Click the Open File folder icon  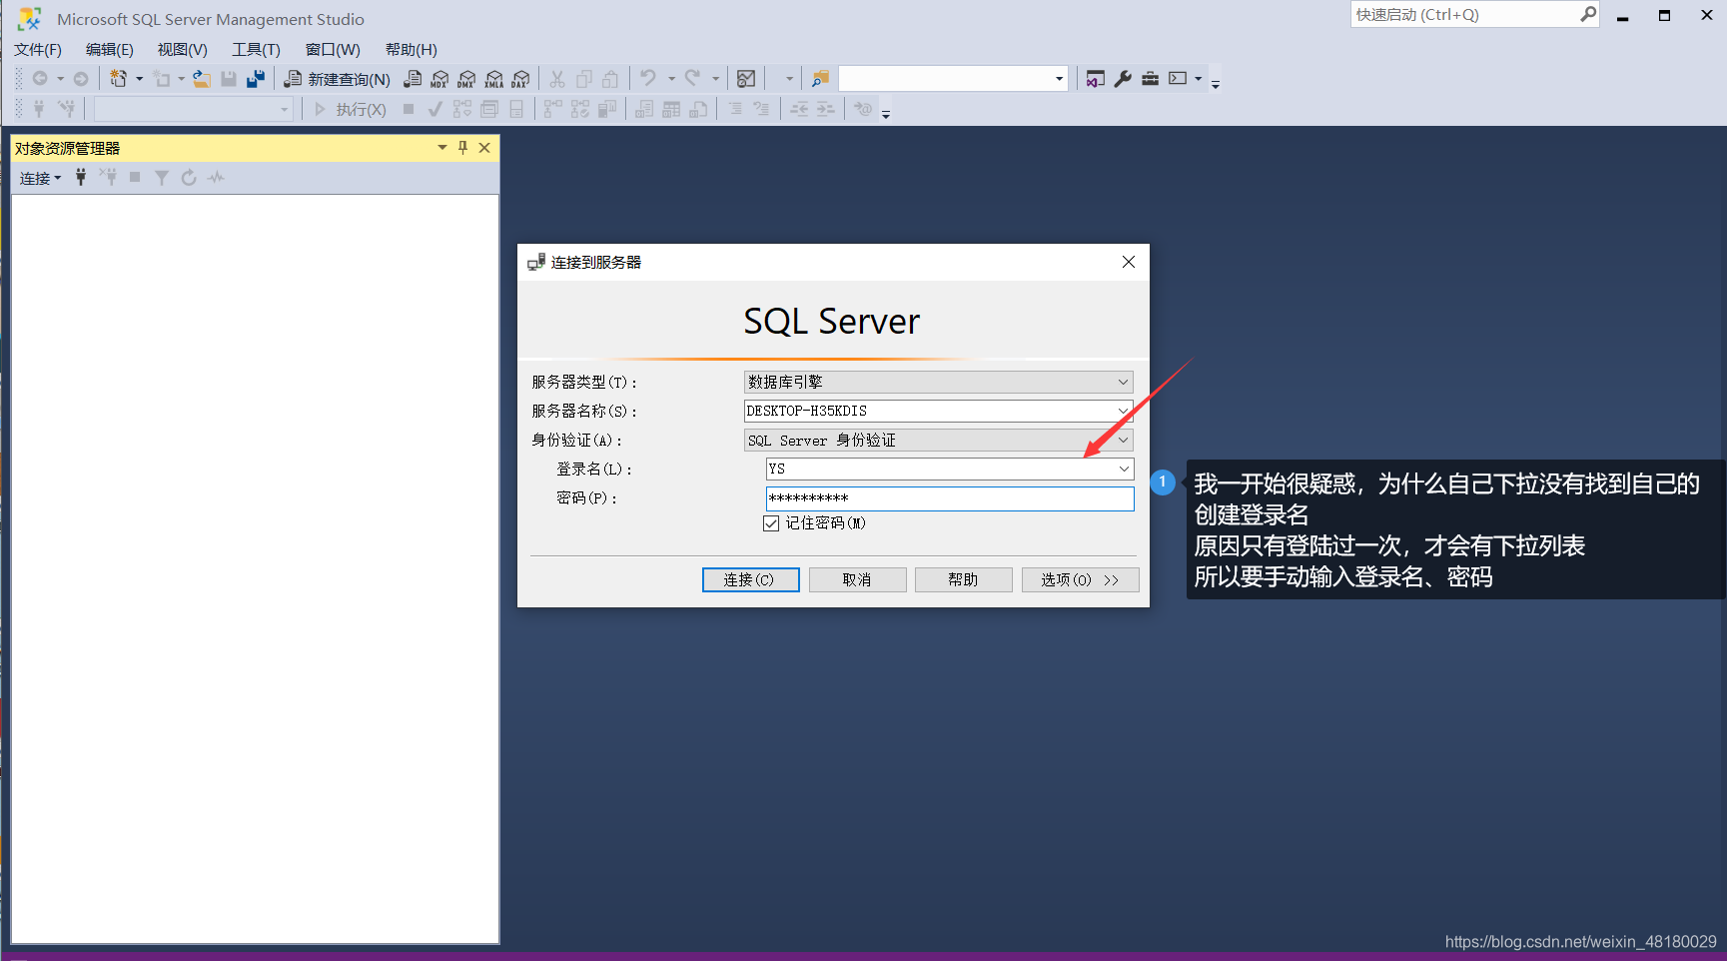(x=201, y=79)
